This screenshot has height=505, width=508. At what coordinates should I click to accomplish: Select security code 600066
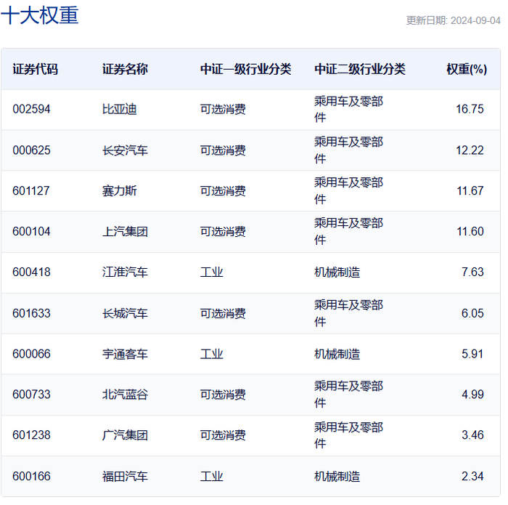tap(31, 354)
